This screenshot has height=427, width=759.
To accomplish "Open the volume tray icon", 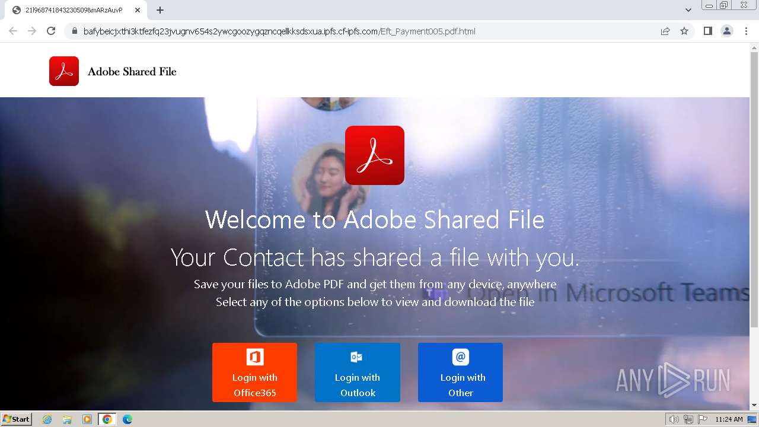I will point(674,419).
